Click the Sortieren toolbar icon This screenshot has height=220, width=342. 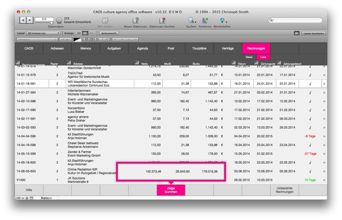205,20
